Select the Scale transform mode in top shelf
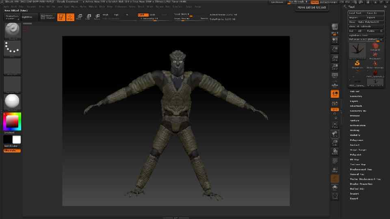Screen dimensions: 390x219 [x=88, y=17]
